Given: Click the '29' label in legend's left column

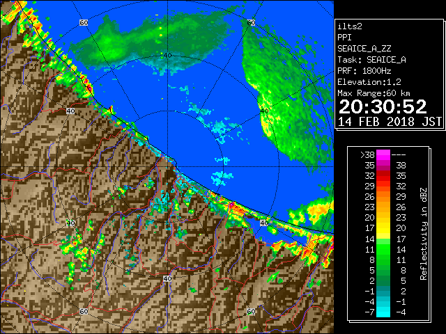Looking at the screenshot, I should tap(370, 186).
